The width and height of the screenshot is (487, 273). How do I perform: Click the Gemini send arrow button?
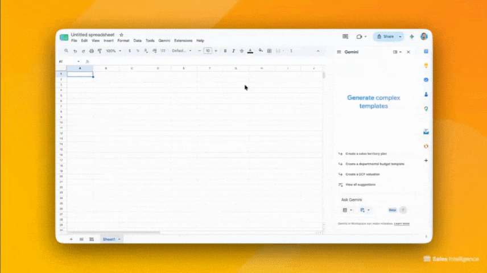pos(403,210)
